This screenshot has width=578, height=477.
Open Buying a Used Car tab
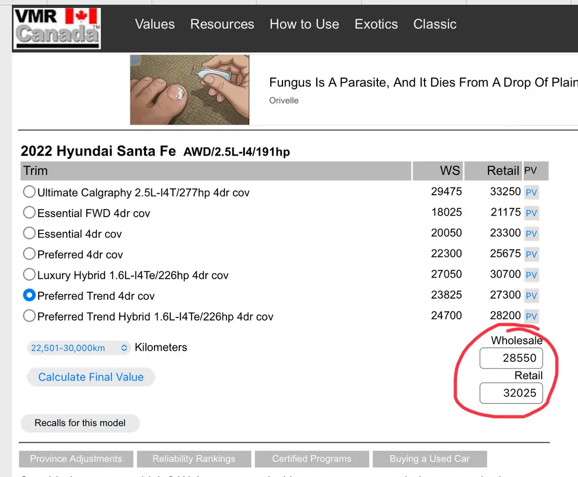430,459
